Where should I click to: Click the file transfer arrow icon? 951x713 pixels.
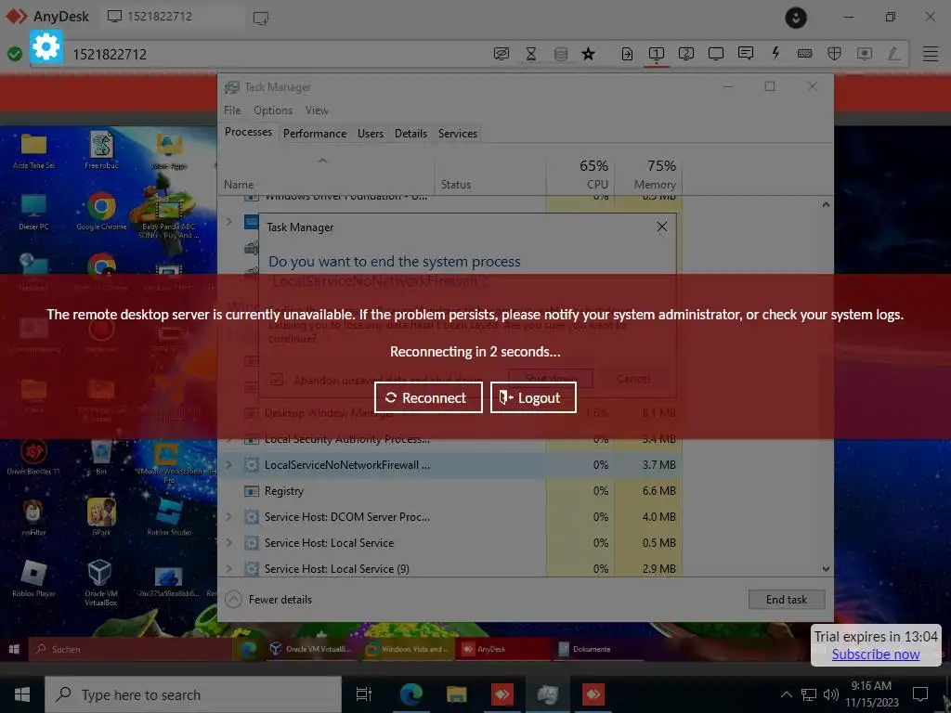tap(627, 54)
